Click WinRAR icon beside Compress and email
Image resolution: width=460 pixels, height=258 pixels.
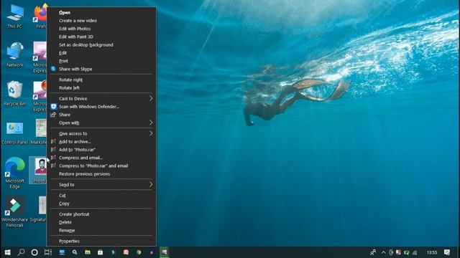(x=53, y=158)
